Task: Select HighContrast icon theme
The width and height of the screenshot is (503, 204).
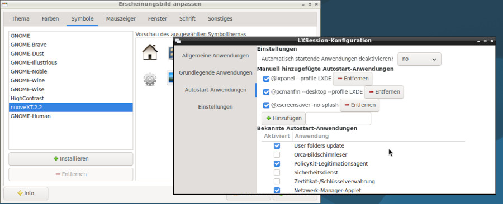Action: 71,99
